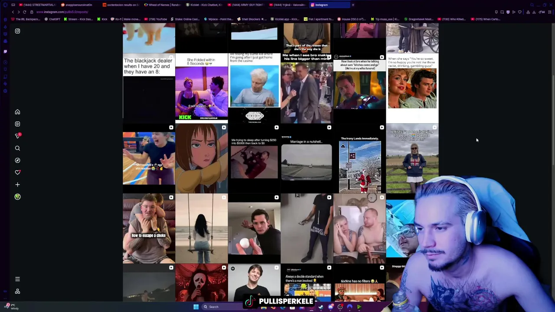This screenshot has height=312, width=555.
Task: Open Steam from the taskbar
Action: click(x=321, y=307)
